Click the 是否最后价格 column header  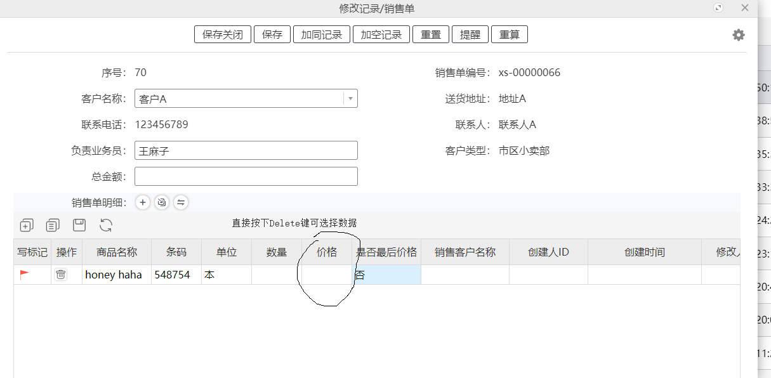[x=386, y=252]
